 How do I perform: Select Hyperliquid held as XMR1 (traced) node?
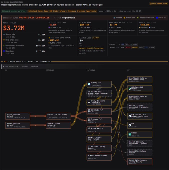click(140, 98)
